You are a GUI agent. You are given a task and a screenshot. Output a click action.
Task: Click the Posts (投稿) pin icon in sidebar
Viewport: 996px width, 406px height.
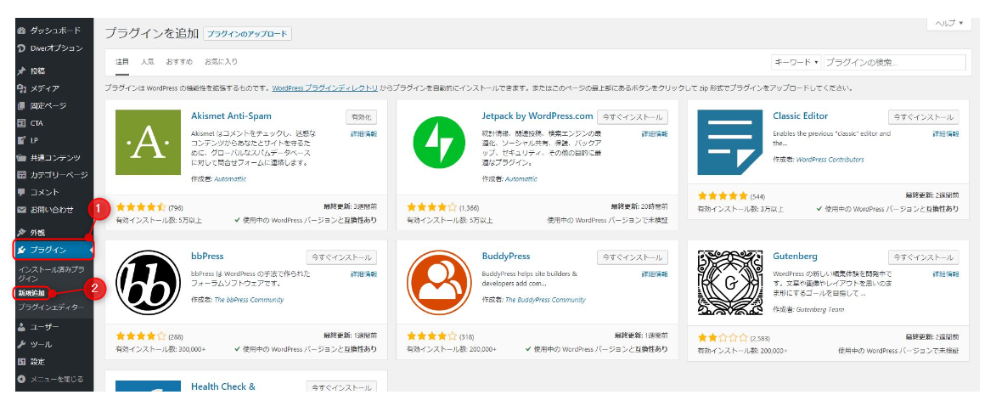click(x=22, y=70)
